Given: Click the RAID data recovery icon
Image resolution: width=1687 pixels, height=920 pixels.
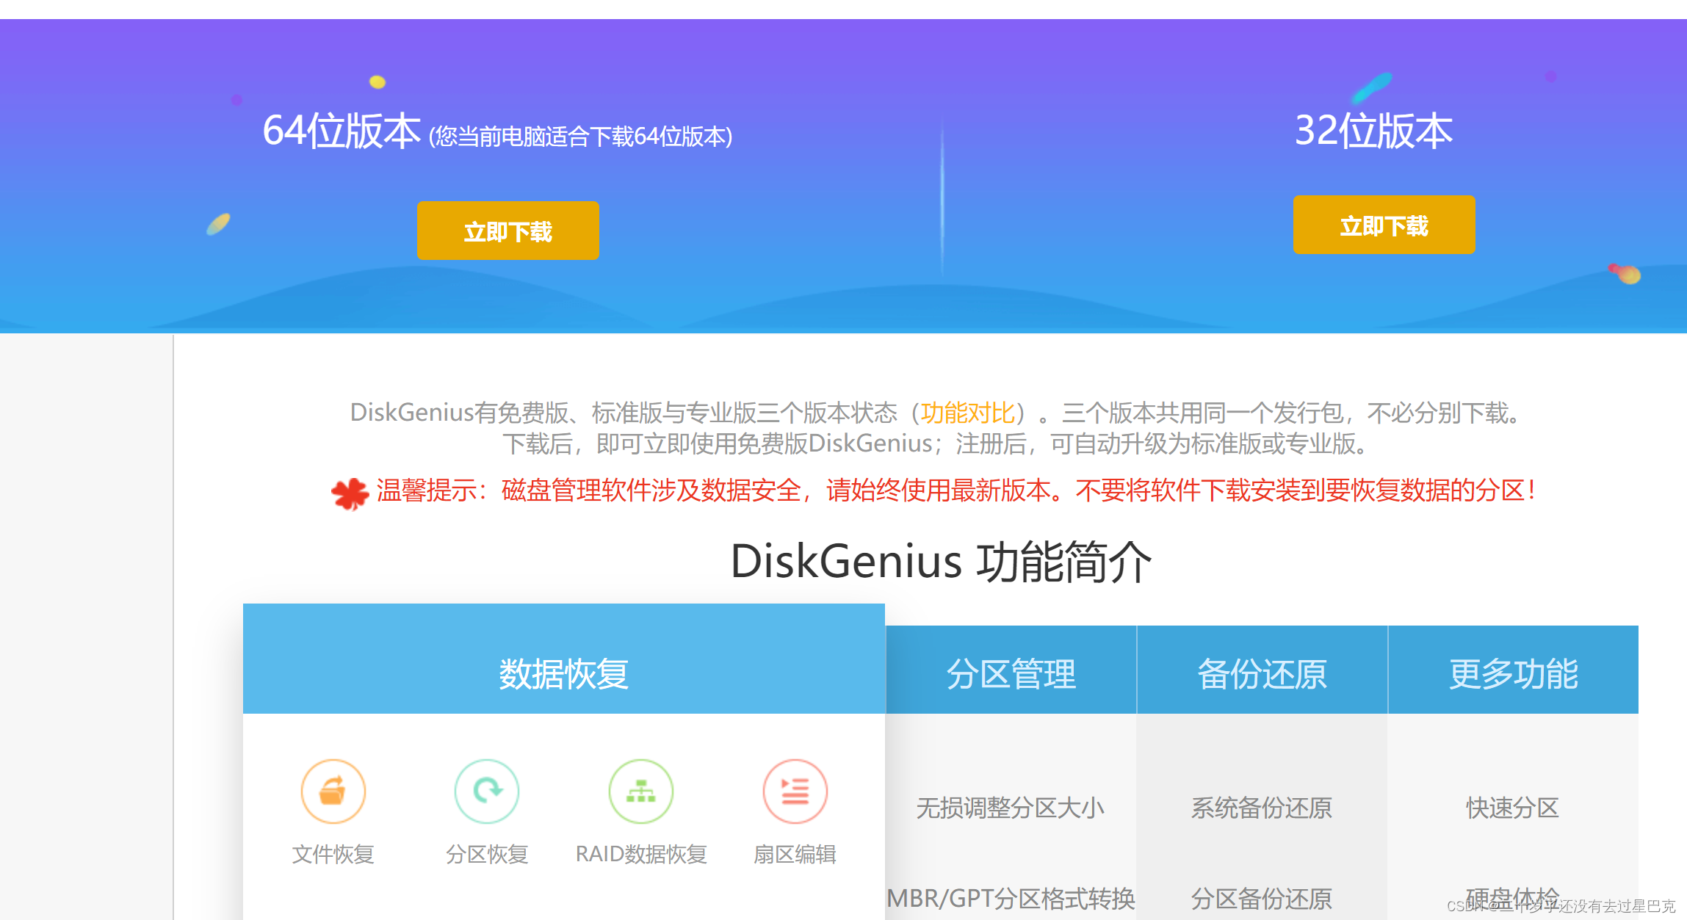Looking at the screenshot, I should (640, 792).
